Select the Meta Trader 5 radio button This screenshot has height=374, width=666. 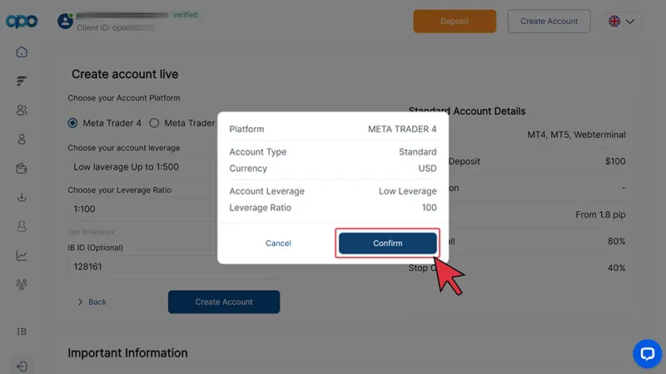click(154, 123)
